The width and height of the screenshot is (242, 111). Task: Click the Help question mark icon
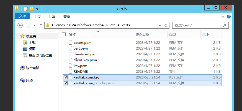click(x=228, y=17)
